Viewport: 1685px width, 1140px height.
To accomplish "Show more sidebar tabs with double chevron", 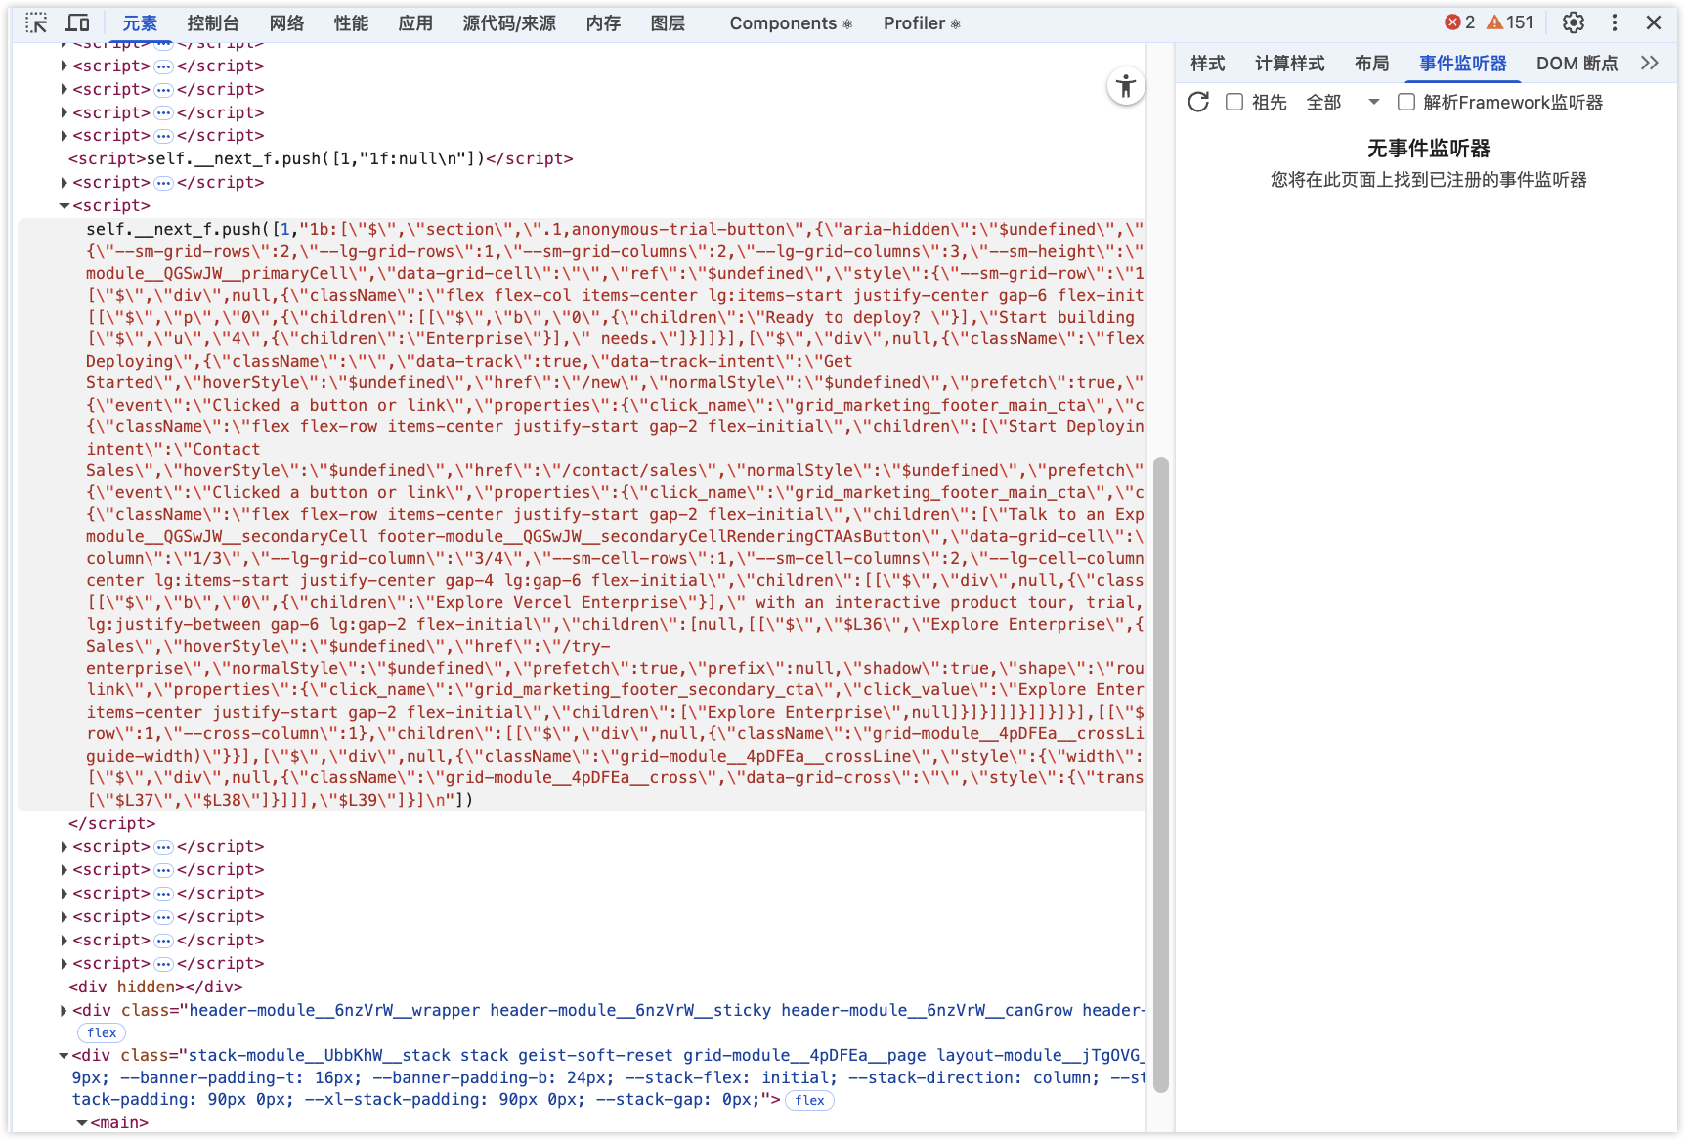I will (x=1650, y=63).
